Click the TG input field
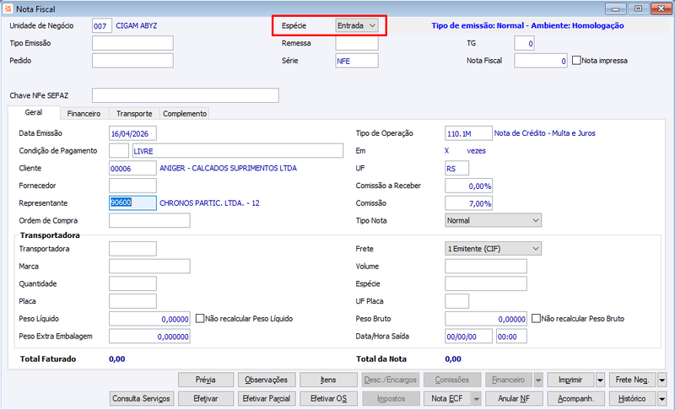 point(524,43)
